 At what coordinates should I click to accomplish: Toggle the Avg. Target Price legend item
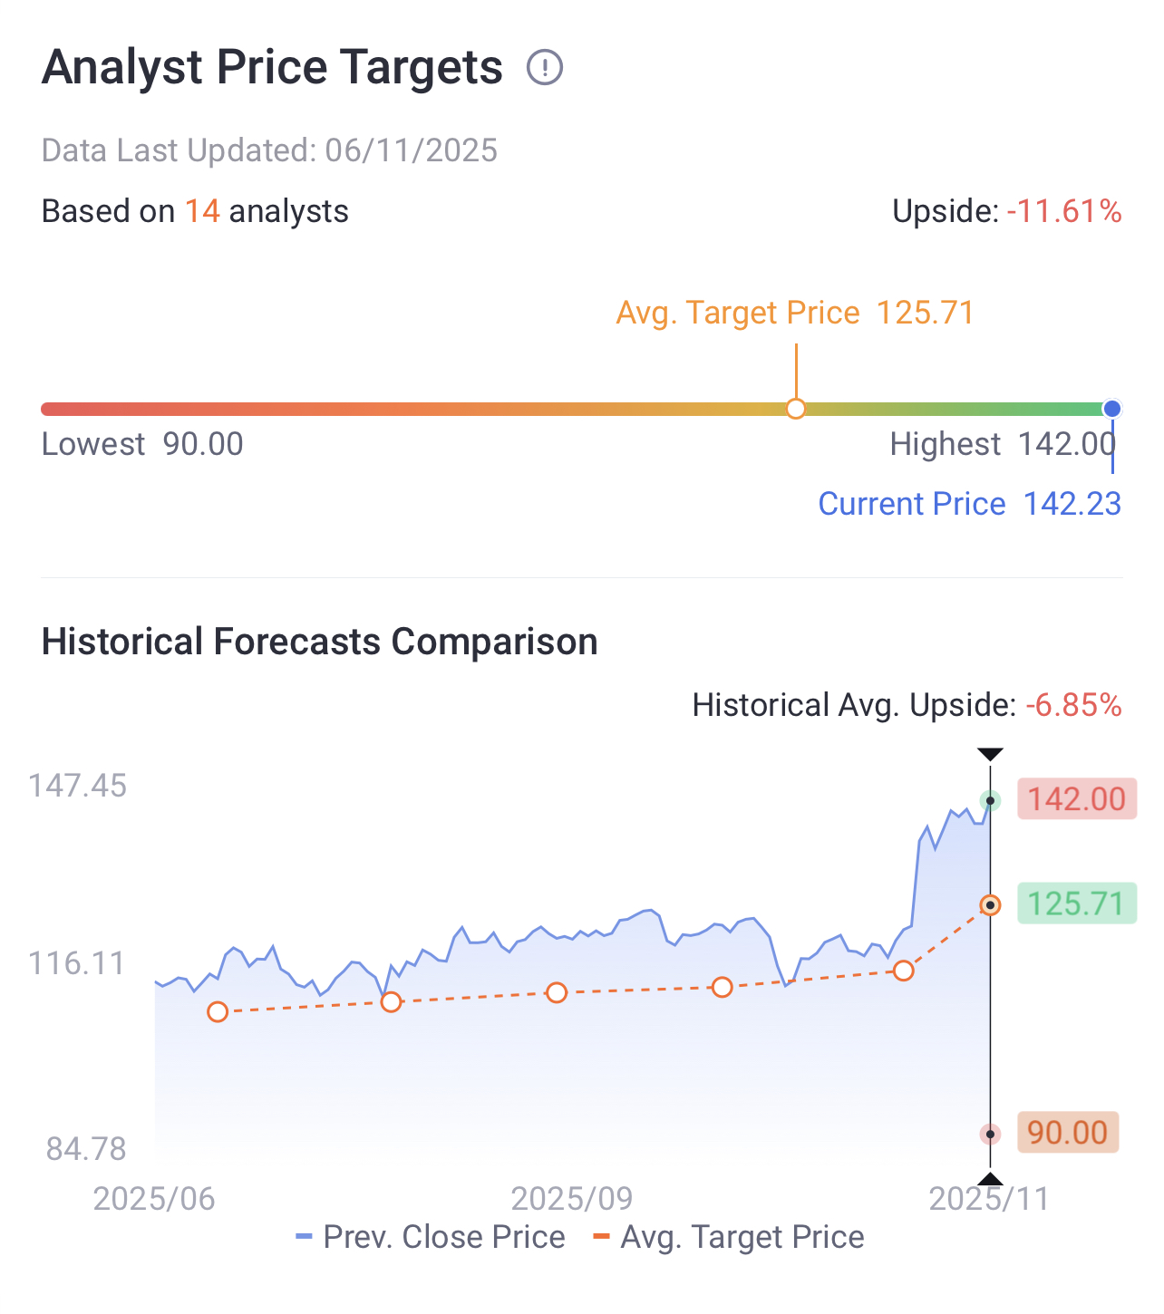(x=729, y=1237)
